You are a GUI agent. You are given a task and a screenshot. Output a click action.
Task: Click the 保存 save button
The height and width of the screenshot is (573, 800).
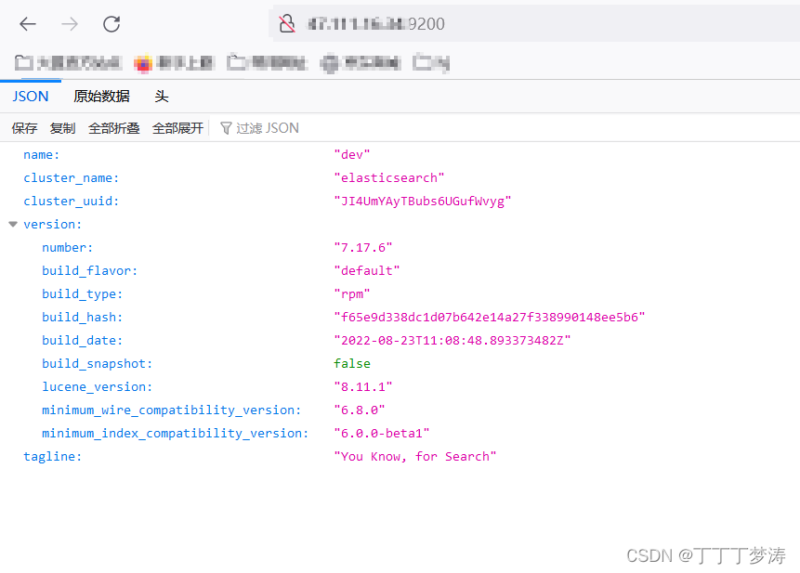pyautogui.click(x=24, y=128)
